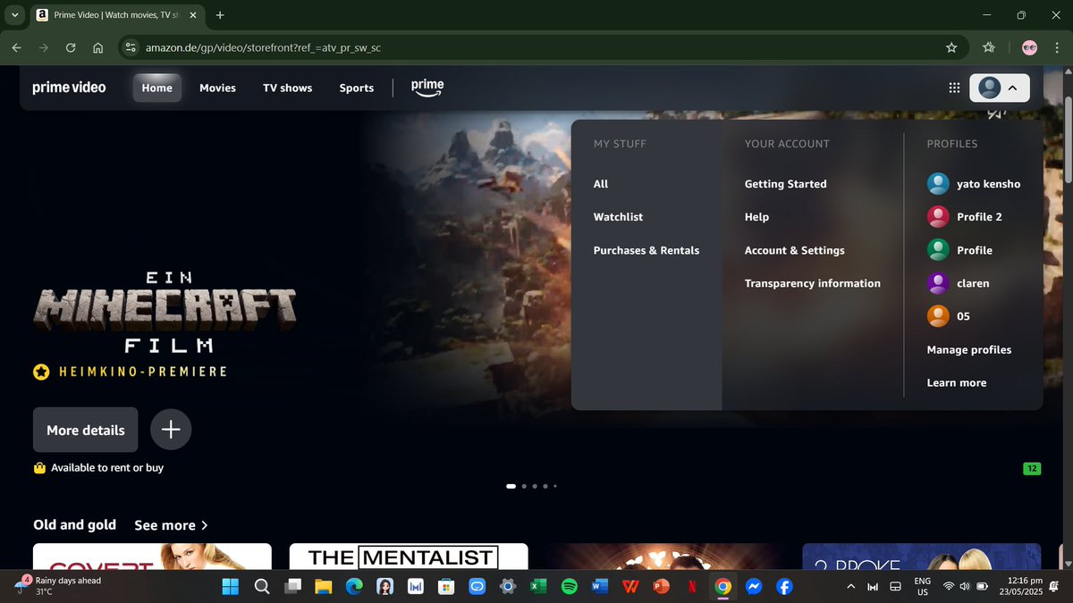
Task: Open site information icon in address bar
Action: click(131, 47)
